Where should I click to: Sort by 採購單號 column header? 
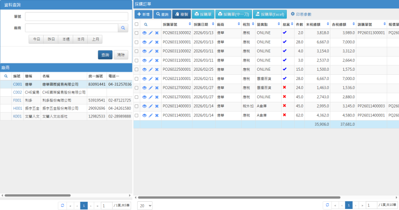pyautogui.click(x=176, y=24)
